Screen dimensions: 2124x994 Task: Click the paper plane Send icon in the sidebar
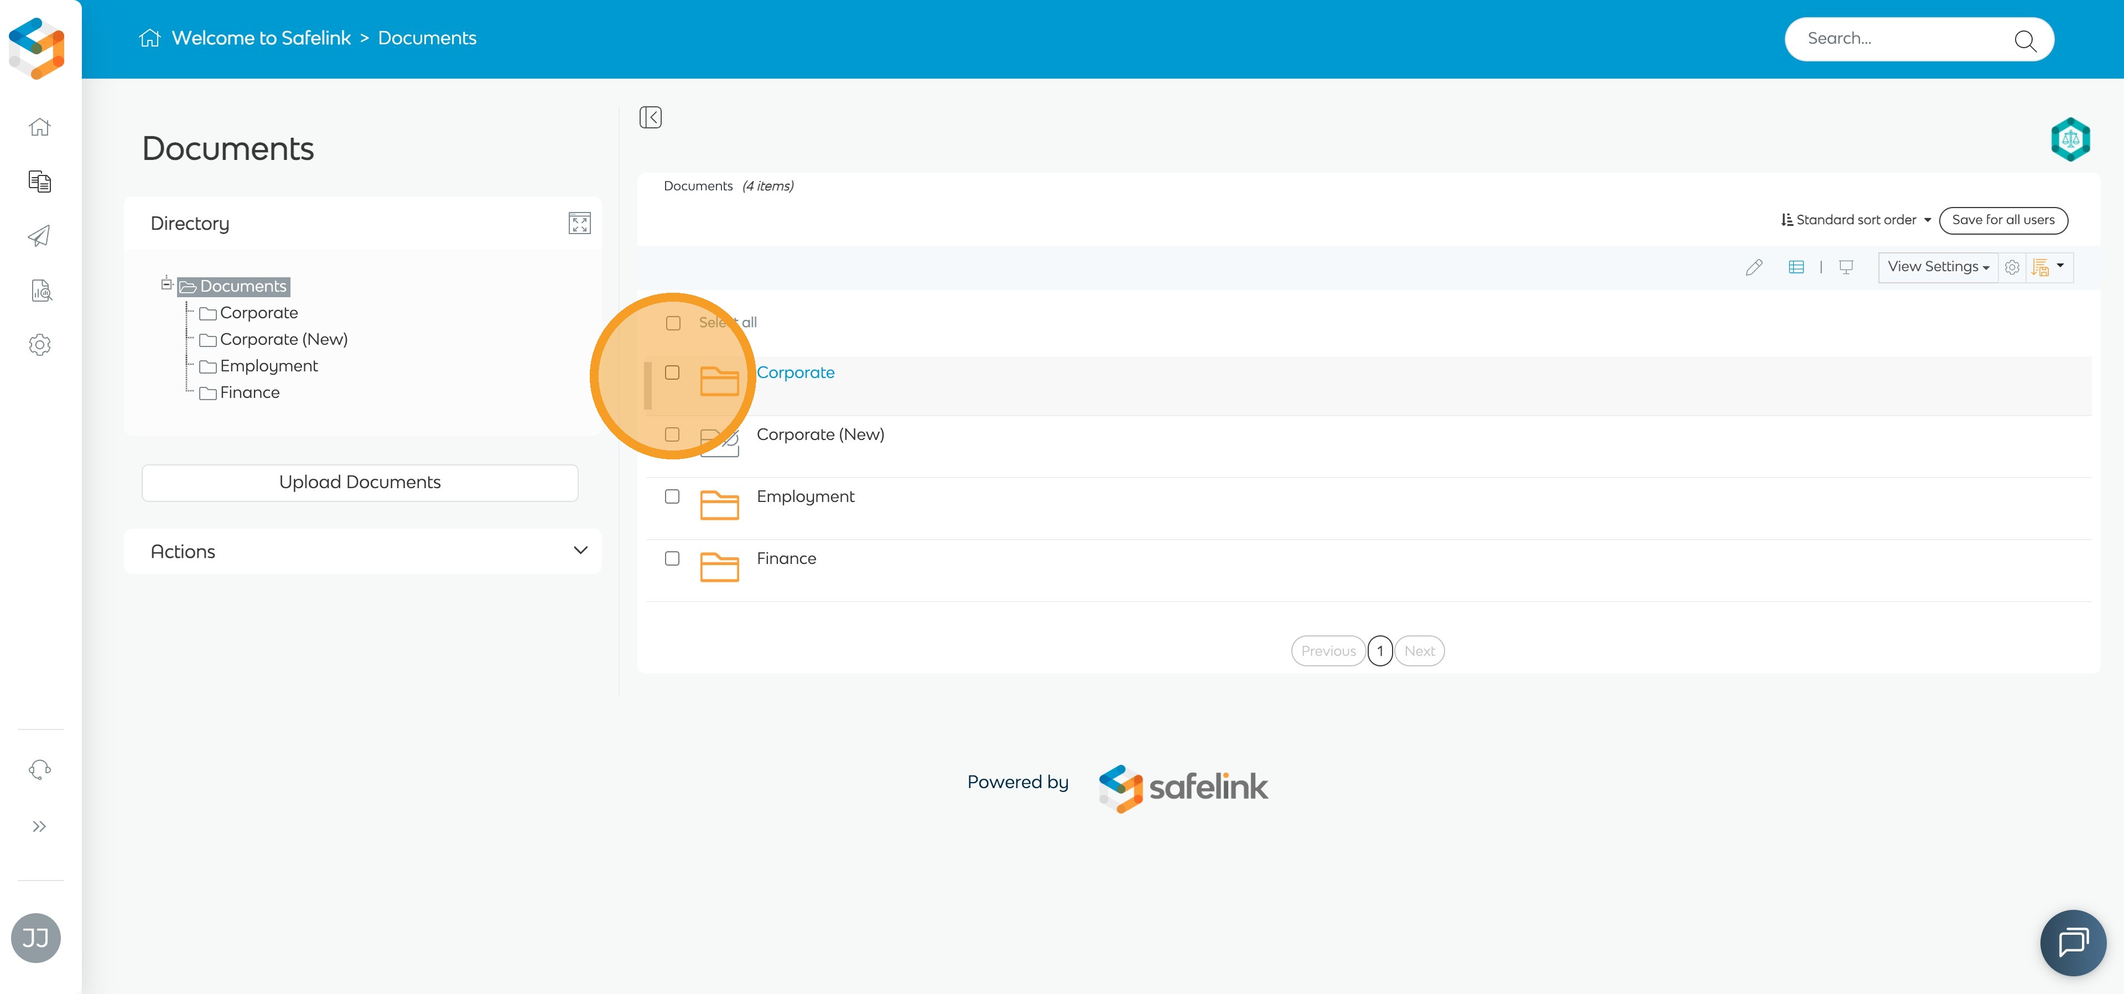click(x=40, y=236)
